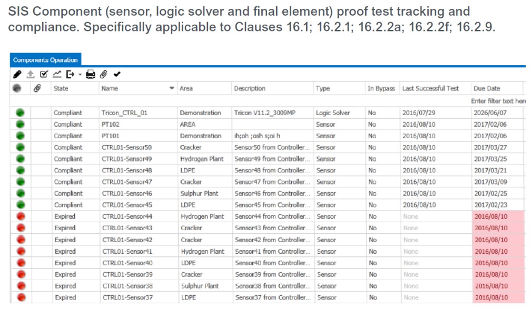Screen dimensions: 532x310
Task: Click the green status dot for Tricon_CTRL_01
Action: (21, 112)
